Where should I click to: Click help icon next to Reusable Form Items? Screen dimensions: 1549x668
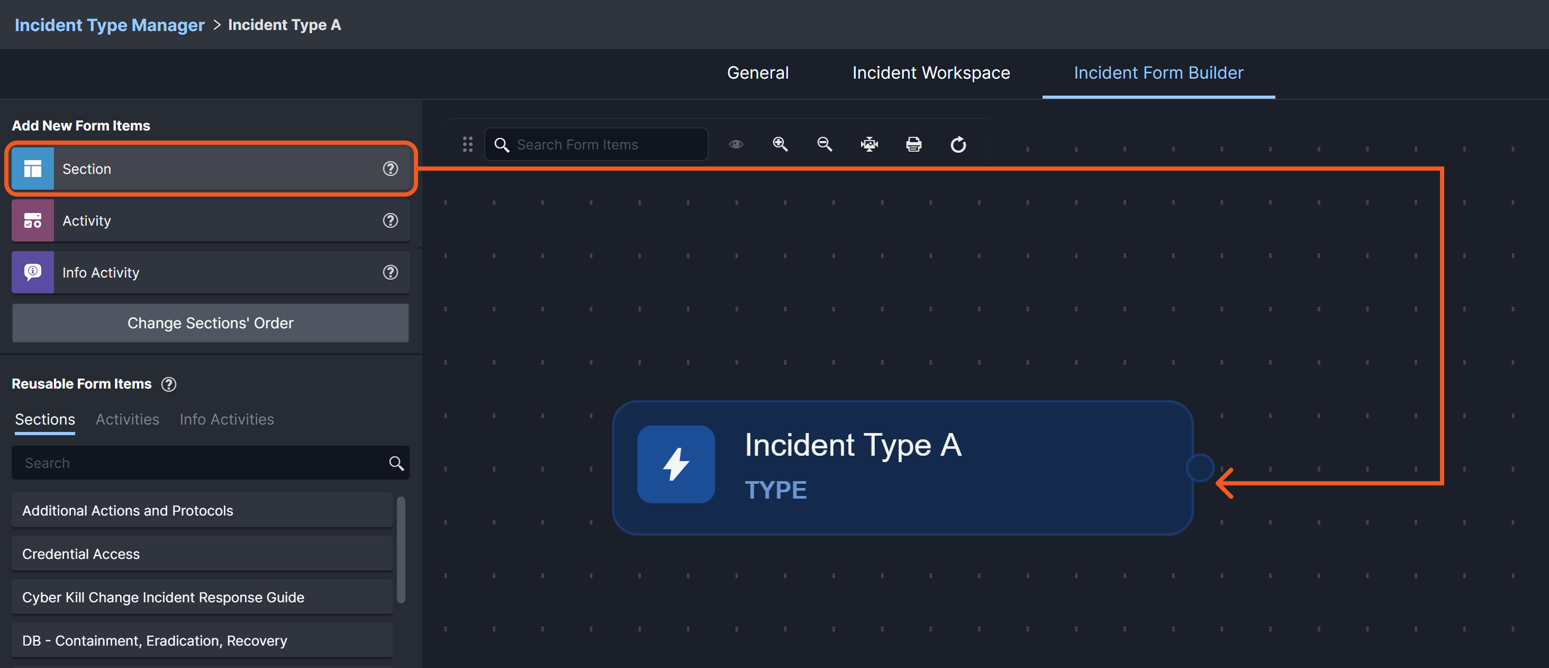pyautogui.click(x=169, y=385)
